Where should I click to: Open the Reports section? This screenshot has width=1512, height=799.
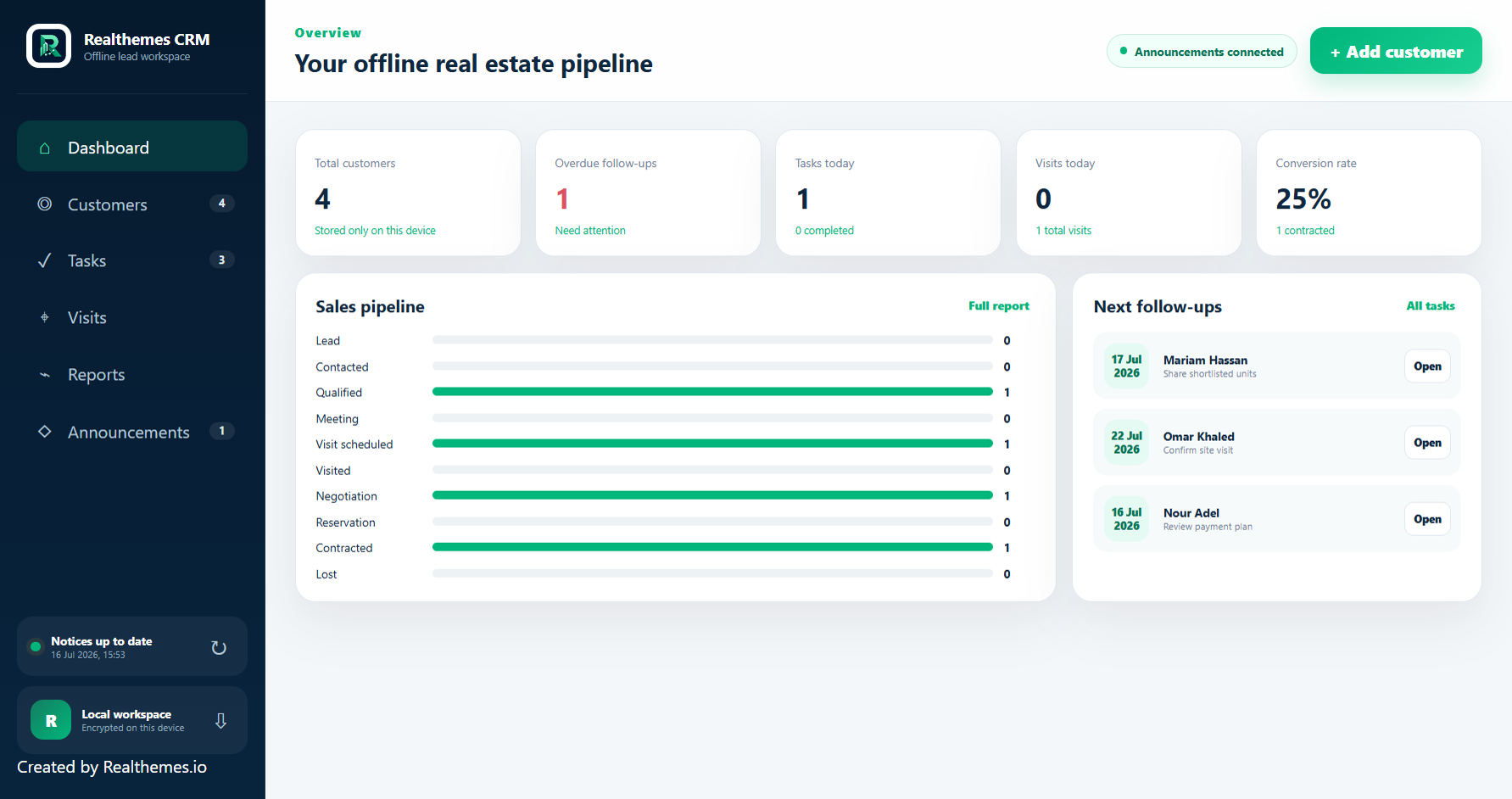132,374
